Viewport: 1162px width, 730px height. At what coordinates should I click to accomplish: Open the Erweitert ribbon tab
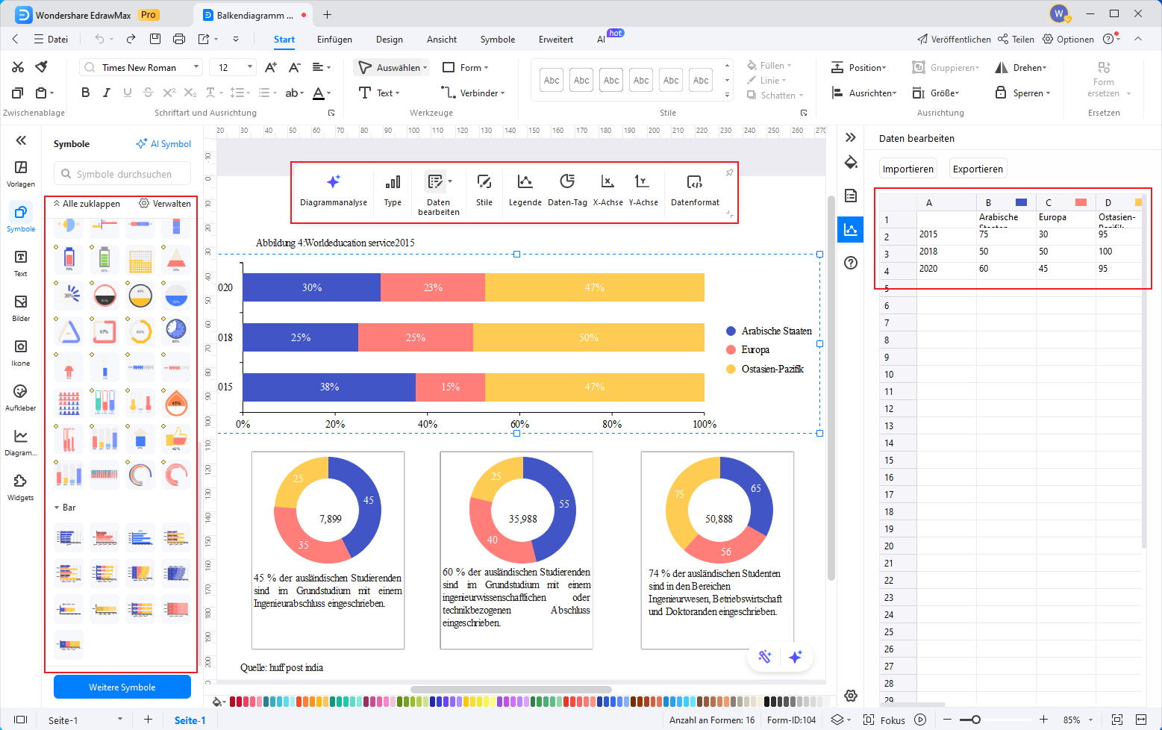(556, 40)
